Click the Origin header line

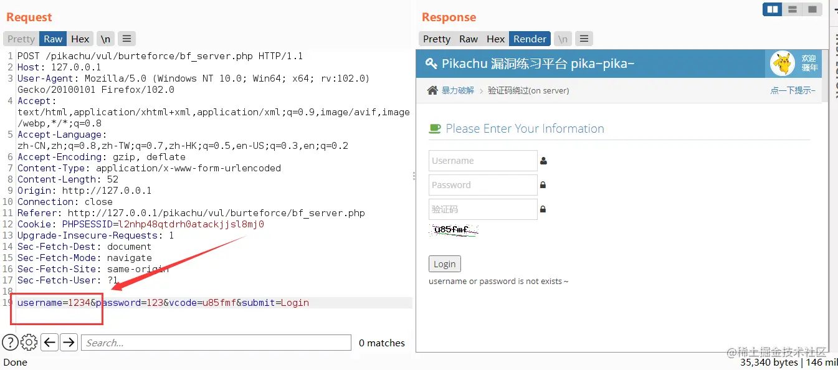tap(84, 191)
